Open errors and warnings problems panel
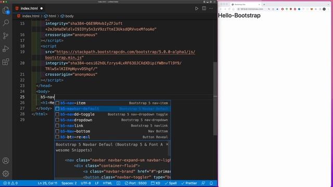Screen dimensions: 333x187 pos(10,183)
